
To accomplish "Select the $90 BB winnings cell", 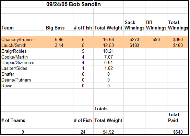I will point(156,39).
